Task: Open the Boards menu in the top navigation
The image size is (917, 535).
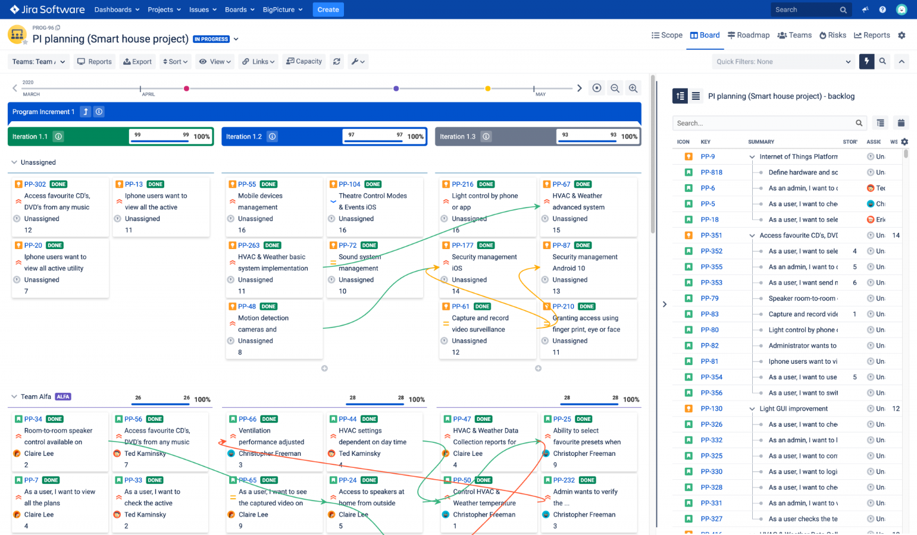Action: 239,9
